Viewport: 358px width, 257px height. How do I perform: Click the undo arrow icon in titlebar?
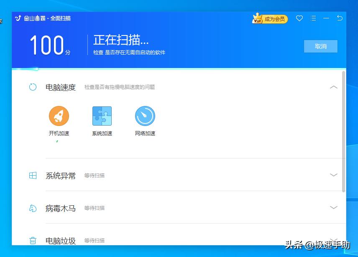pos(340,18)
